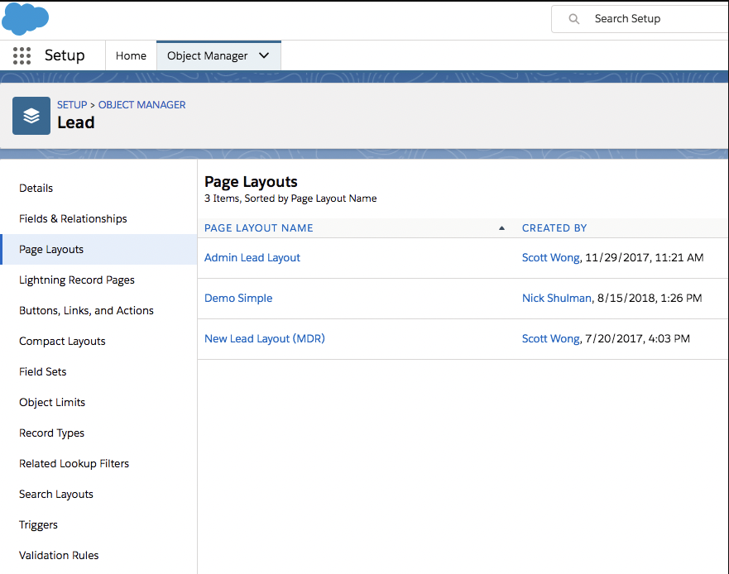View Nick Shulman's user record
729x574 pixels.
[x=556, y=298]
